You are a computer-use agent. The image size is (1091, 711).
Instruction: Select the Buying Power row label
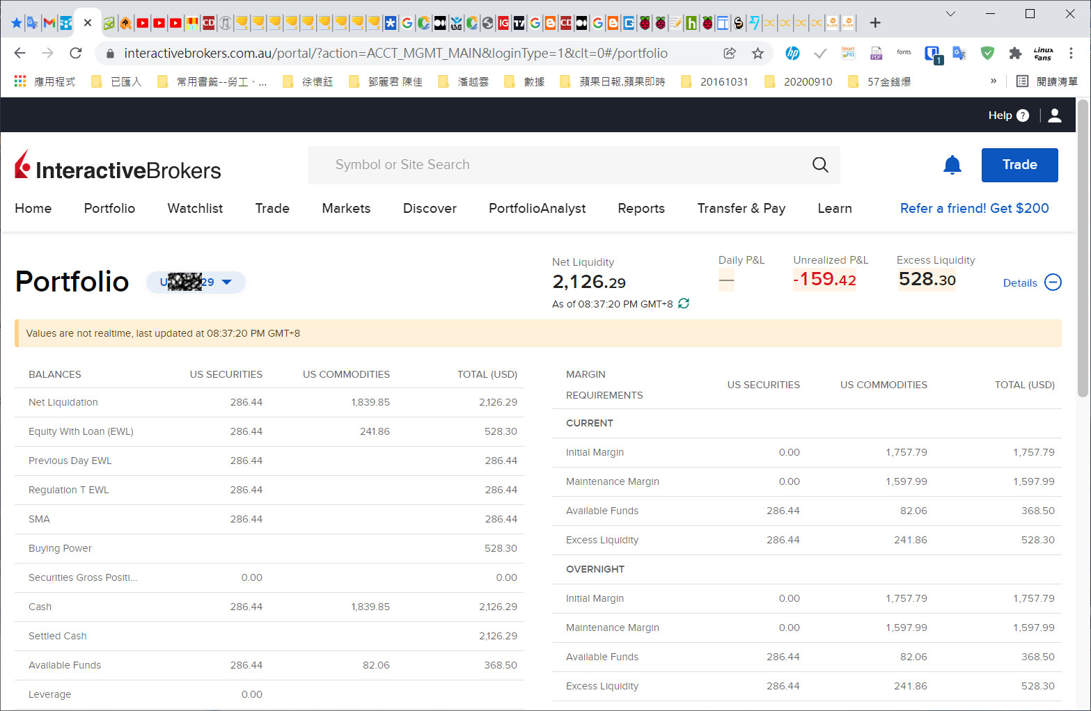pos(60,548)
